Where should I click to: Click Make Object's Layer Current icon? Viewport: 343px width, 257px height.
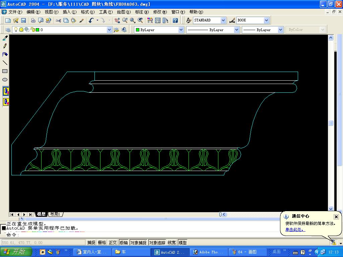pos(116,30)
